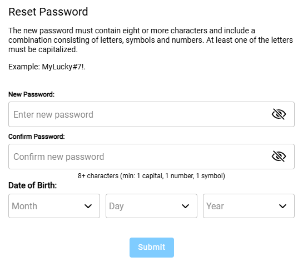Click into Confirm new password field

[x=151, y=157]
